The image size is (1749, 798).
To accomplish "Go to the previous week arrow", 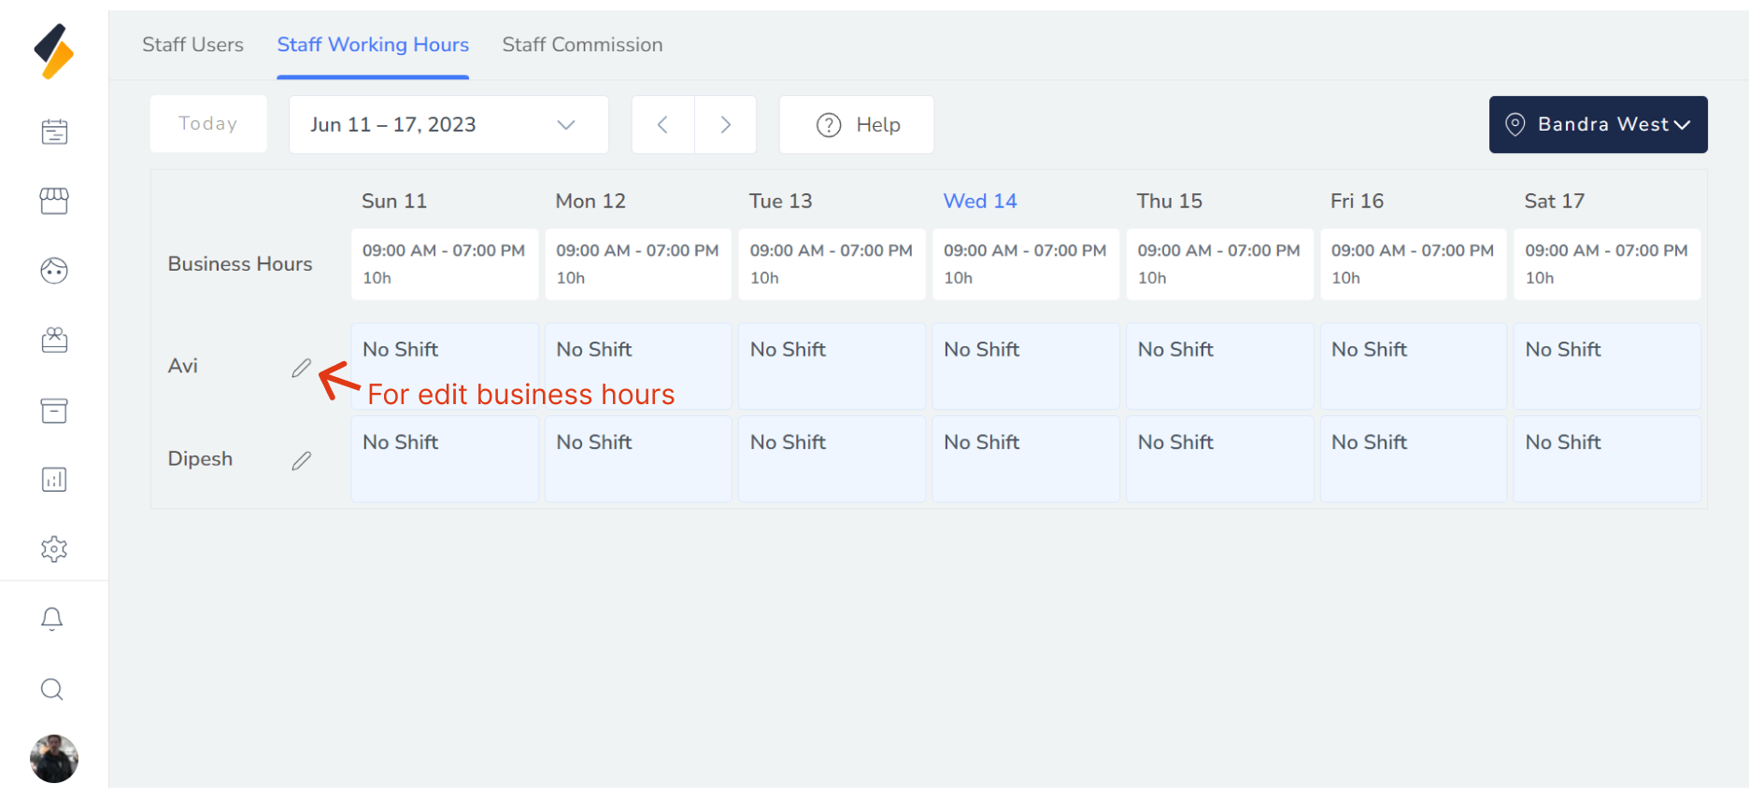I will [662, 125].
